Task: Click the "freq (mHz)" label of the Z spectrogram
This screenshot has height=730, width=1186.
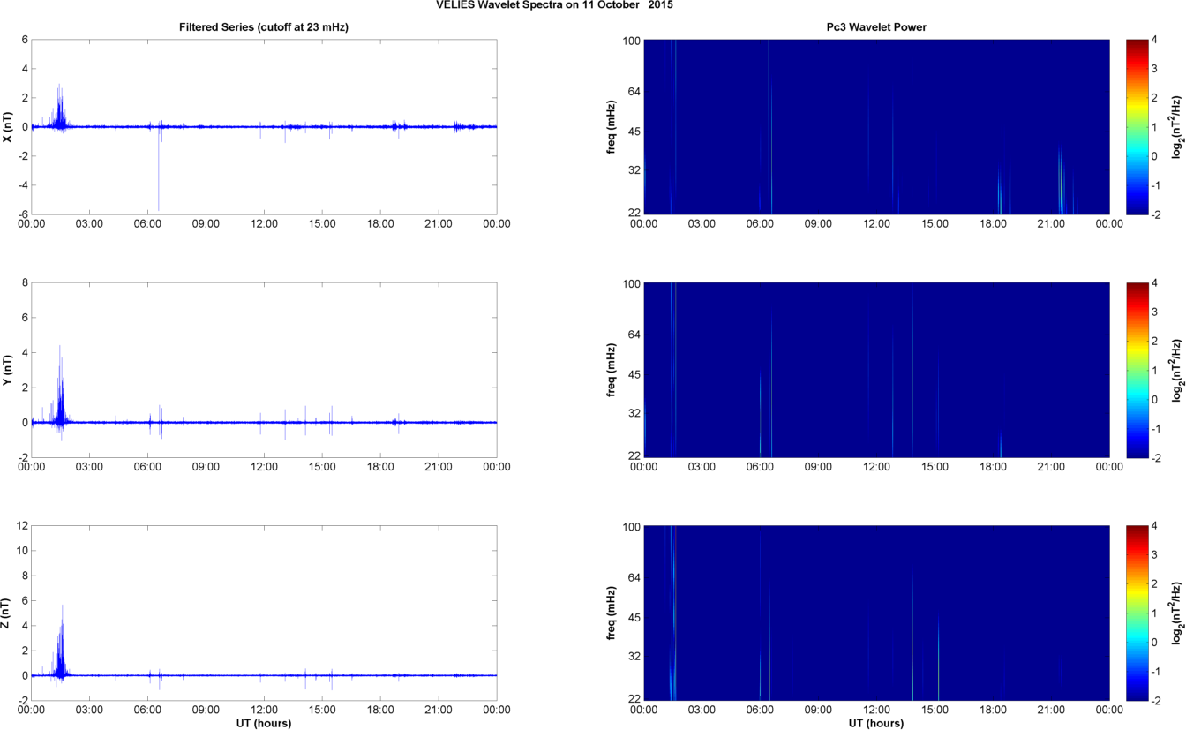Action: tap(611, 613)
